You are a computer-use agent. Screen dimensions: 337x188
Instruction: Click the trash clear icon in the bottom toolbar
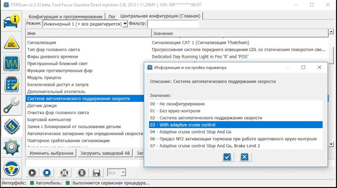[82, 173]
